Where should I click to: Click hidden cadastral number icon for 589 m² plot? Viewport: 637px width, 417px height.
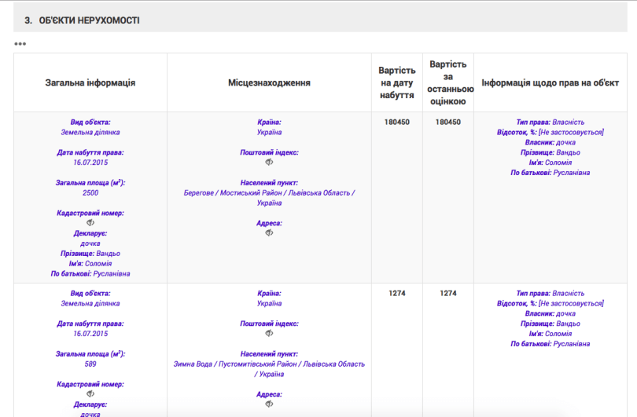click(x=90, y=393)
